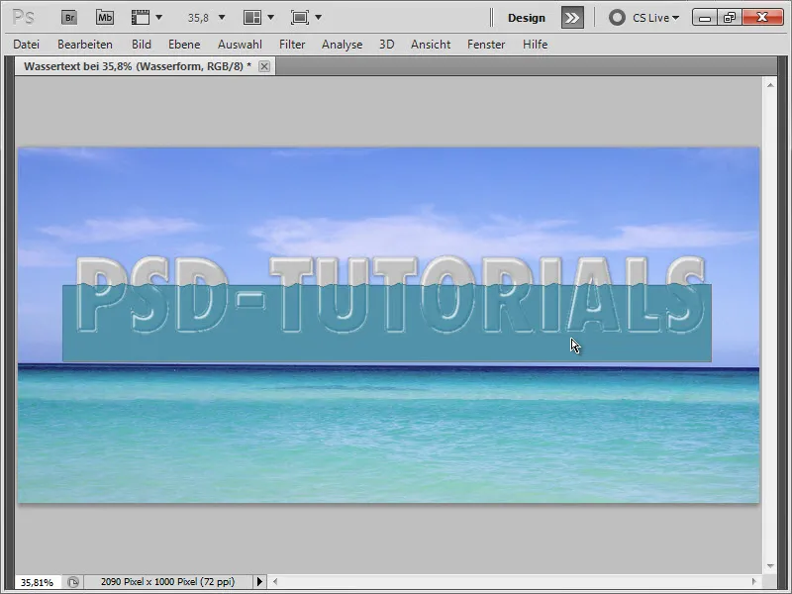Image resolution: width=792 pixels, height=594 pixels.
Task: Select the Design workspace button
Action: [x=527, y=18]
